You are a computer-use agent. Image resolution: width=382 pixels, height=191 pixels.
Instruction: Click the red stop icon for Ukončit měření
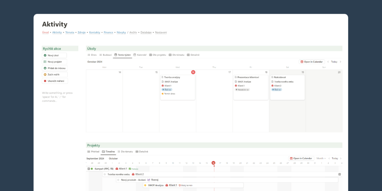45,81
